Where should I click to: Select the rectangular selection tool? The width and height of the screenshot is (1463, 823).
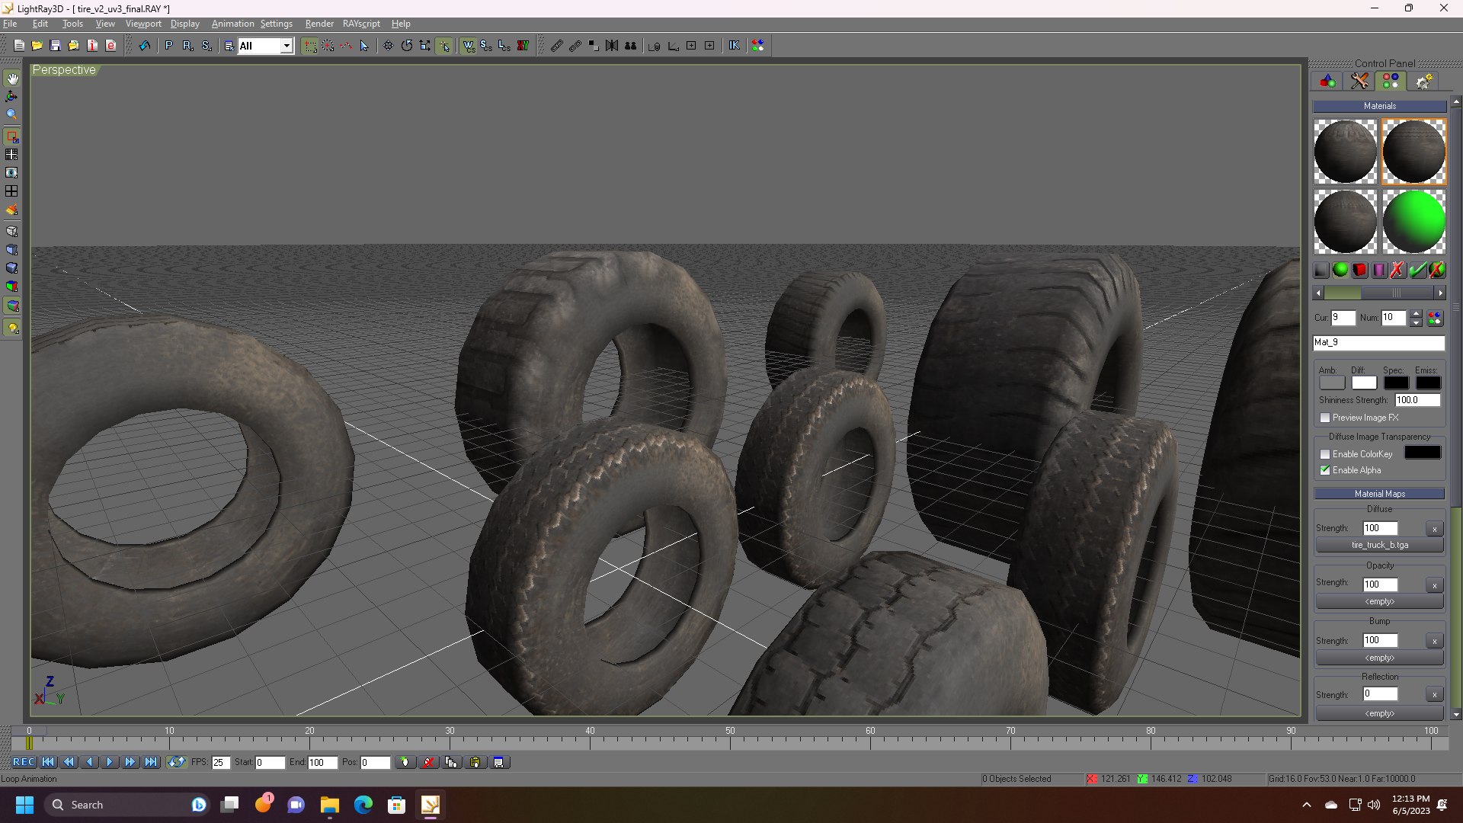[x=310, y=46]
